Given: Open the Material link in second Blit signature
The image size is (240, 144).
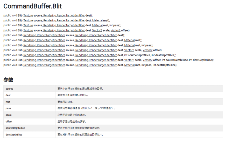Looking at the screenshot, I should tap(97, 20).
